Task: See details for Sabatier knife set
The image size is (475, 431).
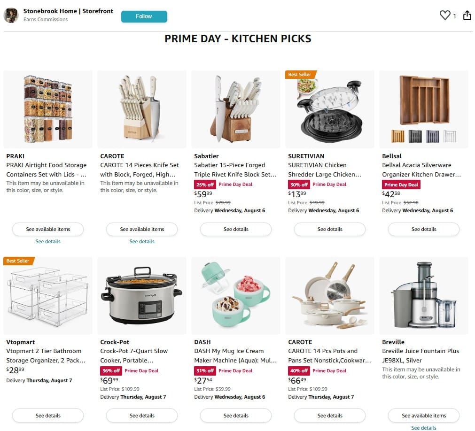Action: pos(236,230)
